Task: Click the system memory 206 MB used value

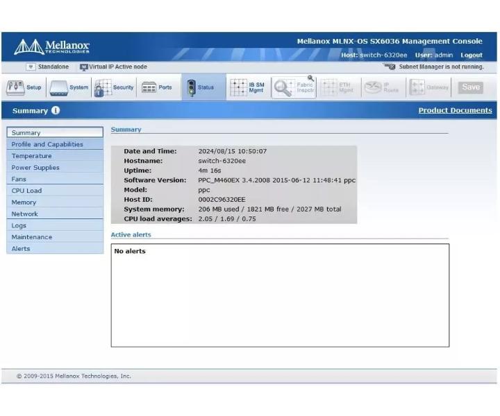Action: [x=269, y=209]
